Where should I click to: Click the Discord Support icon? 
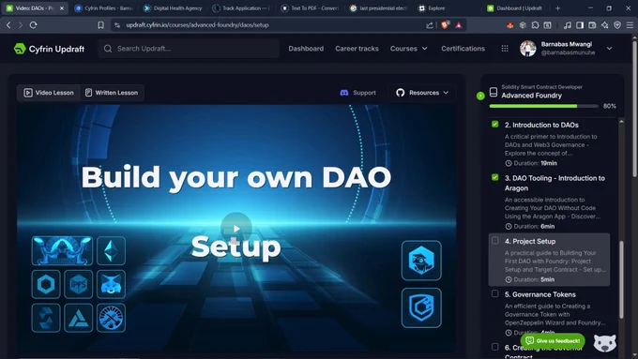(x=343, y=93)
